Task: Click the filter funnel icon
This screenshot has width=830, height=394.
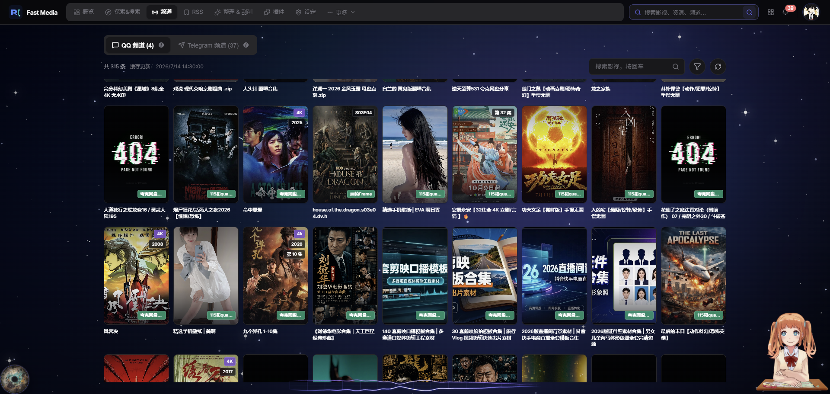Action: (697, 67)
